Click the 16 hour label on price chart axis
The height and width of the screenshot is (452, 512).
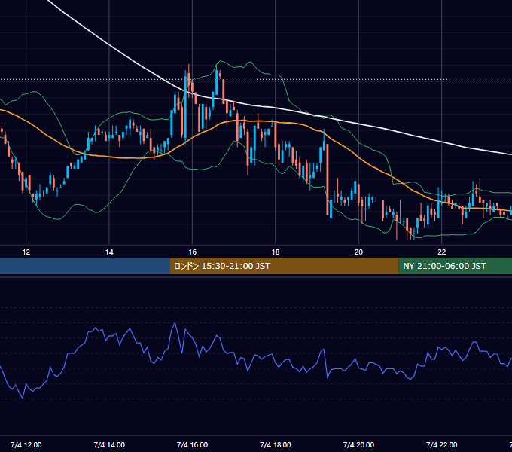click(192, 252)
